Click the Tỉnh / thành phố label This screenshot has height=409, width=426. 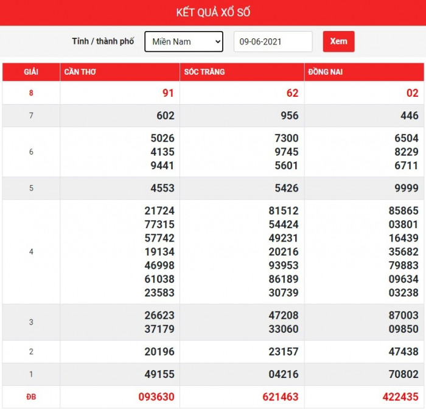(x=103, y=41)
